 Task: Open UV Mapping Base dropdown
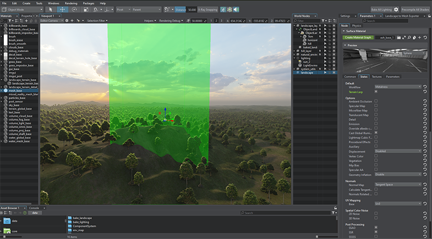click(x=398, y=204)
